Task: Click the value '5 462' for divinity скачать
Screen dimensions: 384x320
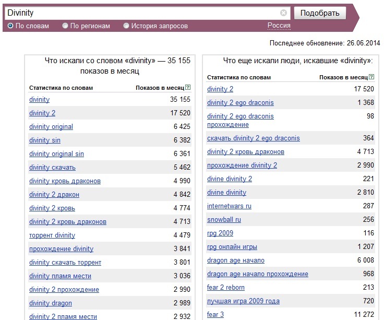Action: pyautogui.click(x=182, y=168)
